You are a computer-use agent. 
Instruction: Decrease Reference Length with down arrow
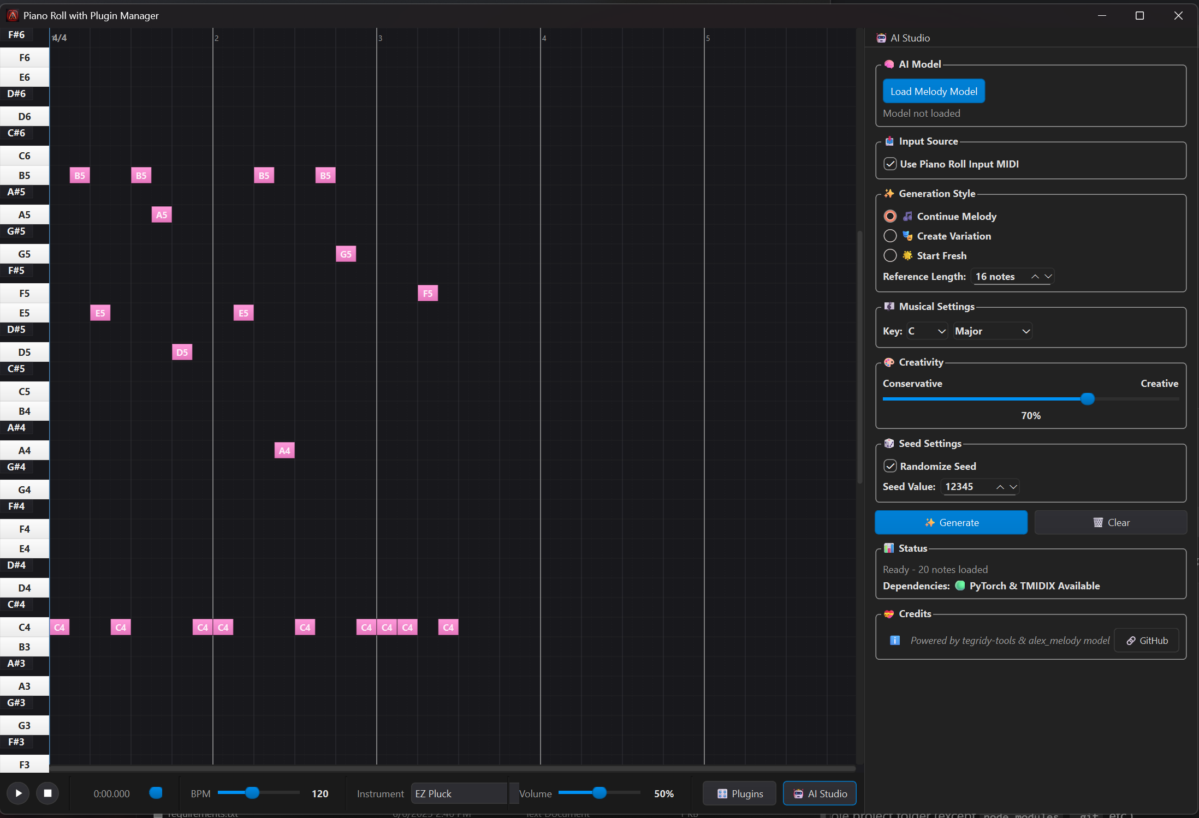point(1048,277)
